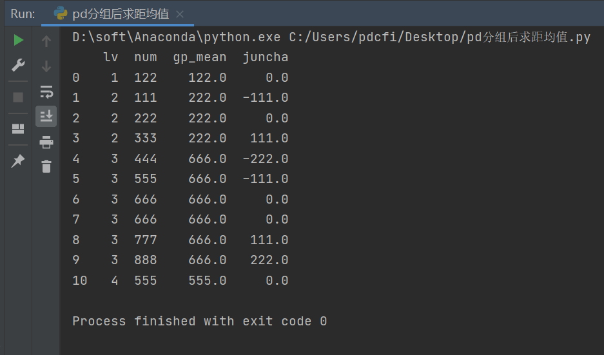
Task: Toggle soft-wrap for console output
Action: click(46, 91)
